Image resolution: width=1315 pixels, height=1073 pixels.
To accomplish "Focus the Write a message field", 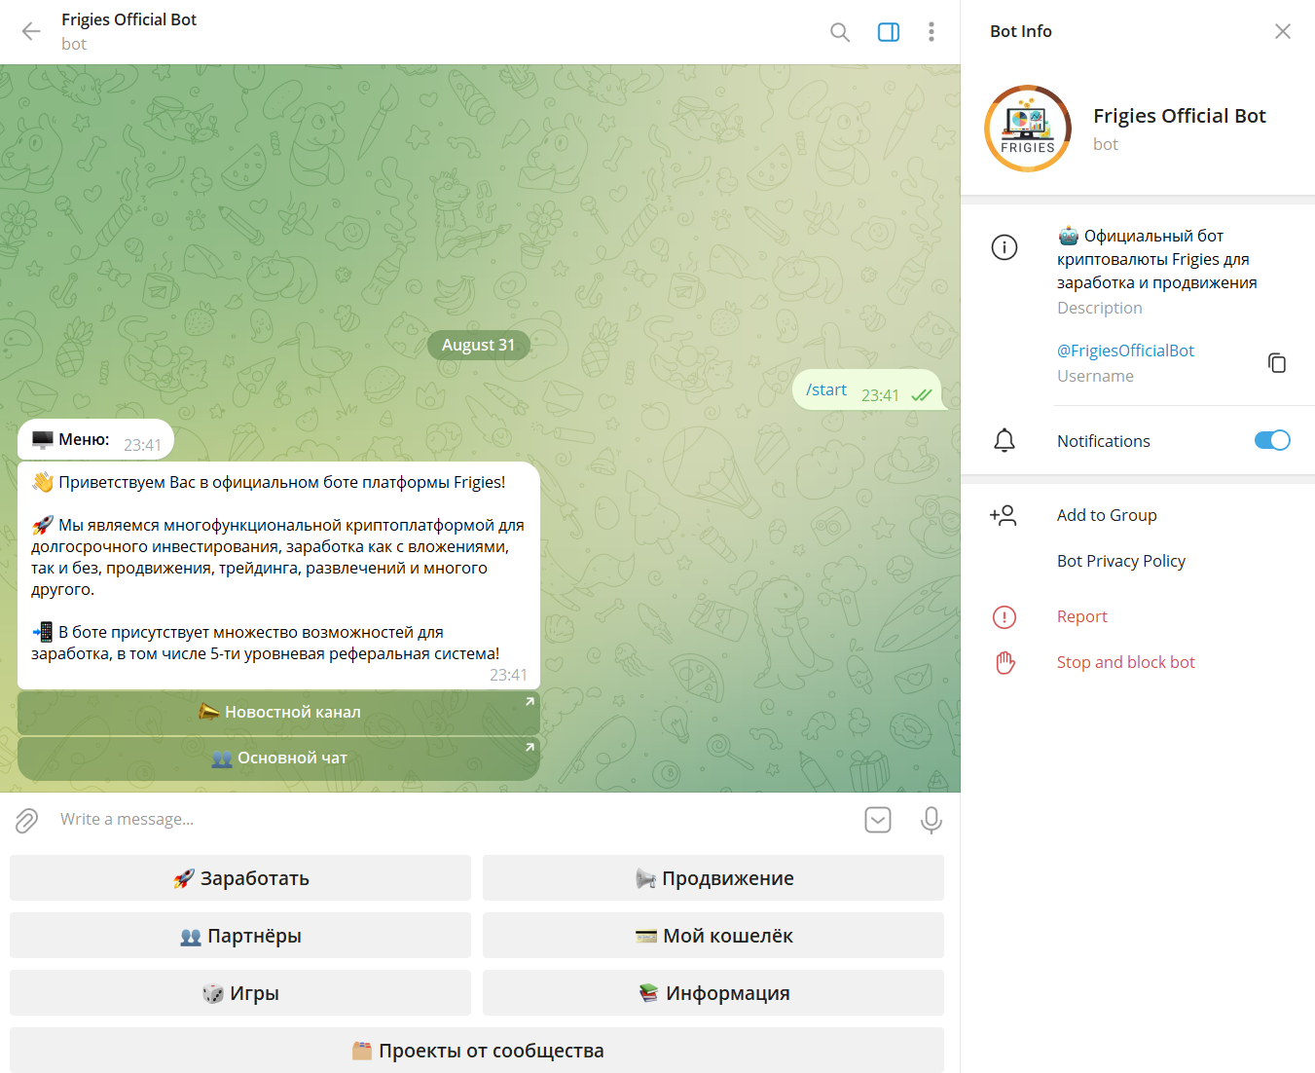I will [453, 820].
